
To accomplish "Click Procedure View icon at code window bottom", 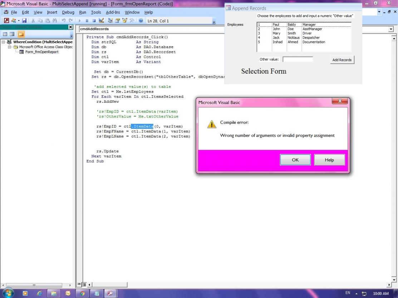I will (79, 284).
